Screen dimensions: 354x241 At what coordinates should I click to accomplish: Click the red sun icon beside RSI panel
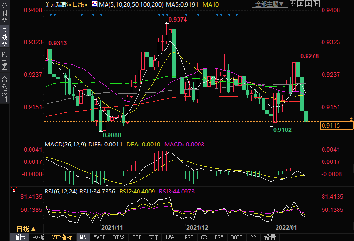14,190
